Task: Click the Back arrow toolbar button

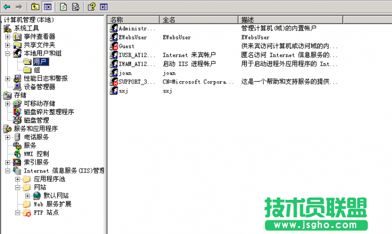Action: (x=7, y=7)
